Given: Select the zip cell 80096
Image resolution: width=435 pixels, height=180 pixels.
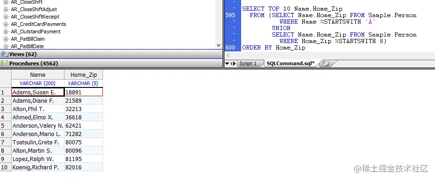Looking at the screenshot, I should pyautogui.click(x=83, y=151).
